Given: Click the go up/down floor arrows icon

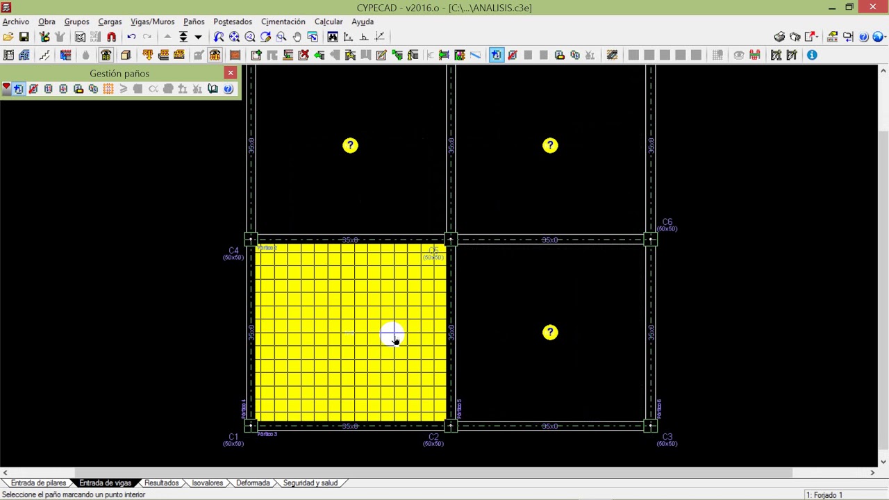Looking at the screenshot, I should pyautogui.click(x=183, y=37).
